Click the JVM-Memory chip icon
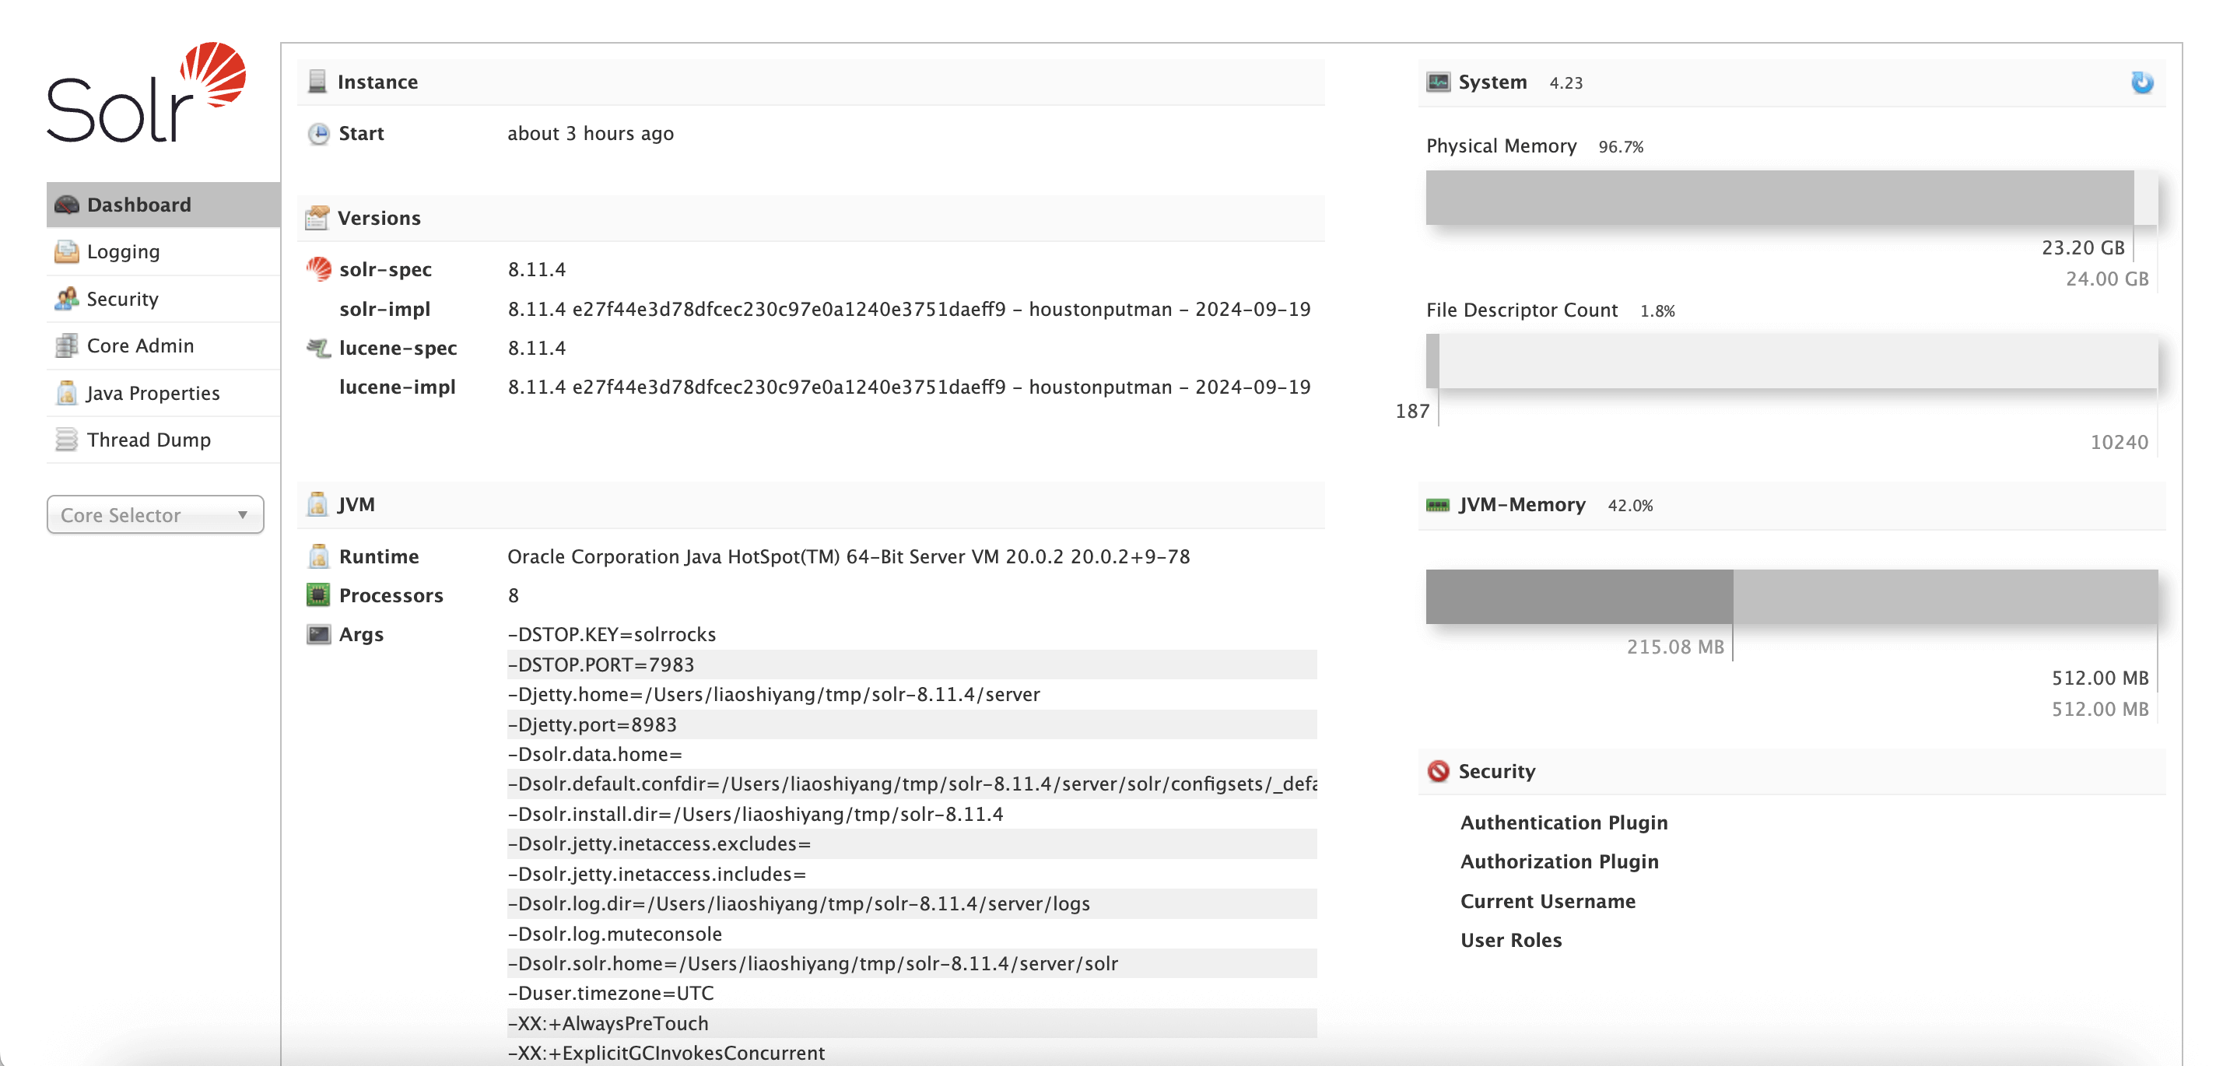2223x1066 pixels. coord(1438,505)
